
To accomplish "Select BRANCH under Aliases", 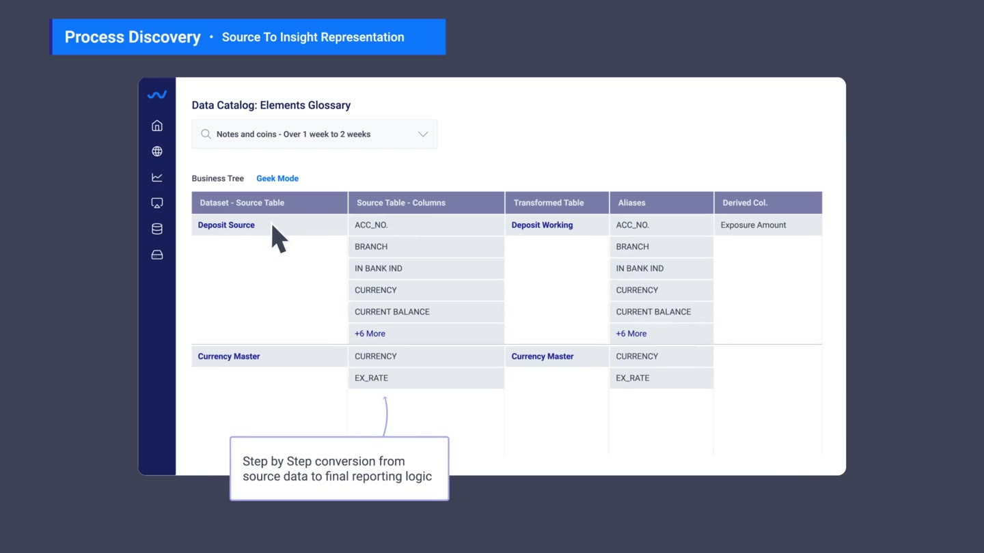I will (x=661, y=246).
